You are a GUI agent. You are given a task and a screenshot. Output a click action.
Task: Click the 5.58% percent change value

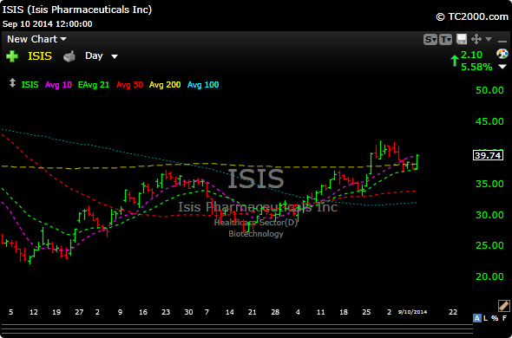point(476,67)
